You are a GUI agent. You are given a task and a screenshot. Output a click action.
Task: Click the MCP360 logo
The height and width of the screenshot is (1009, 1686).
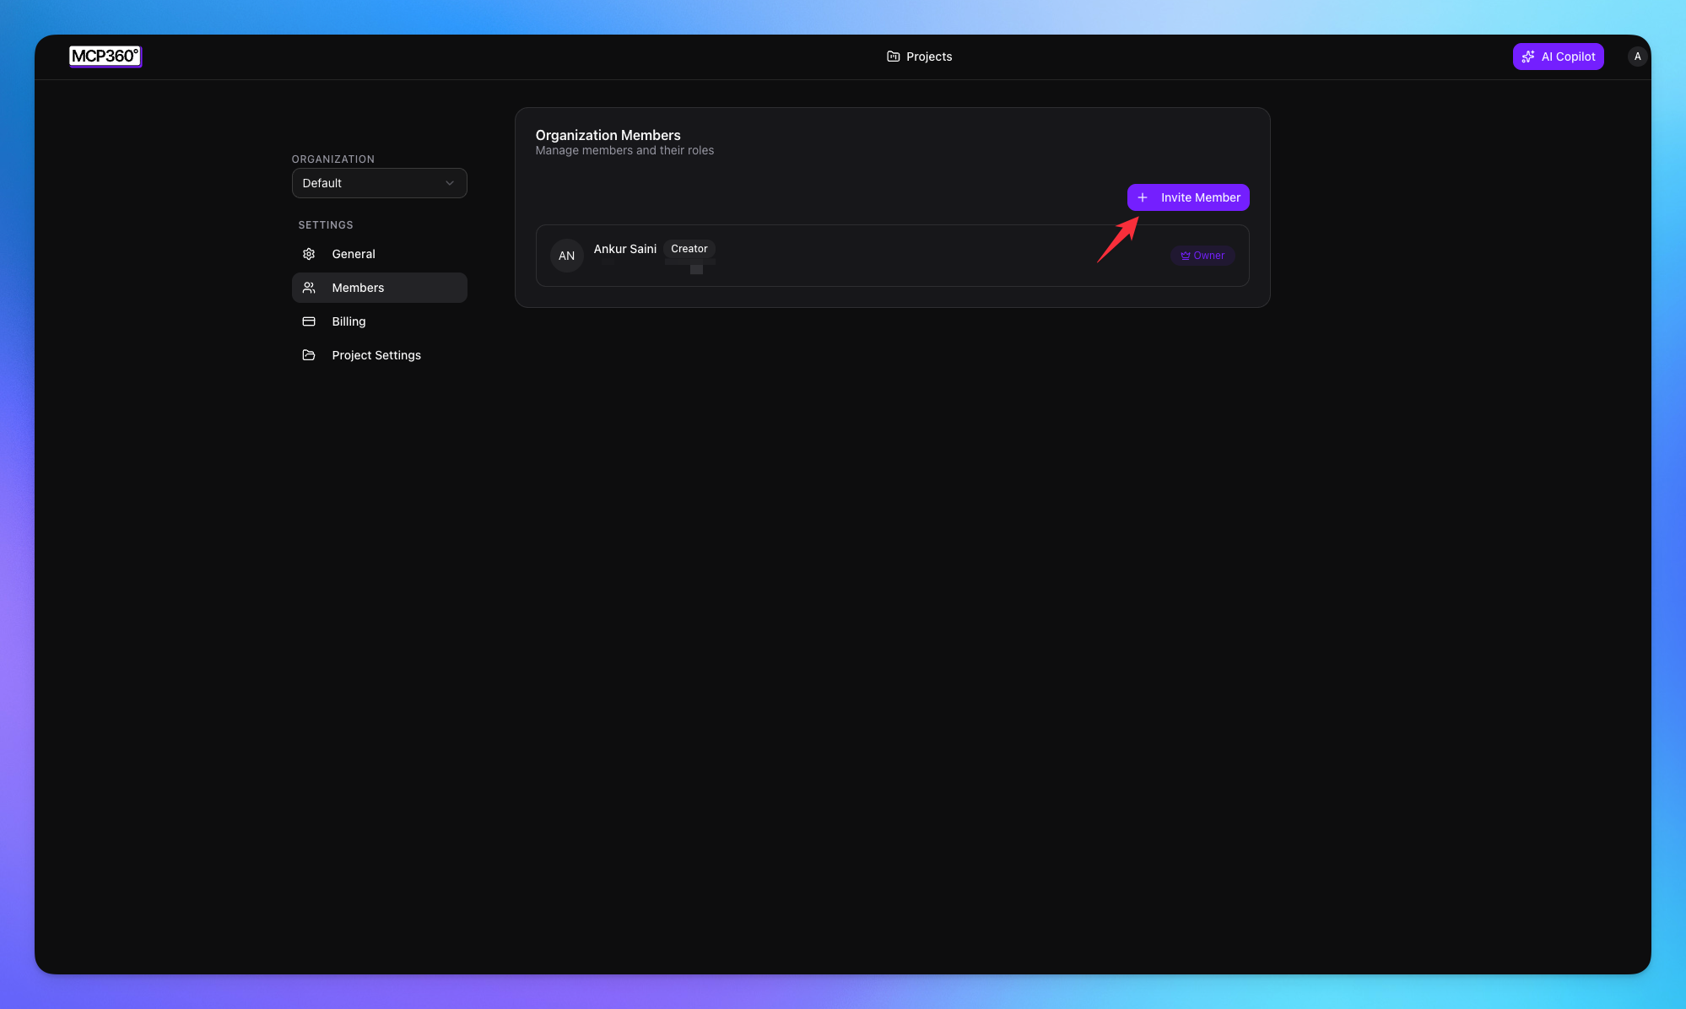(105, 57)
